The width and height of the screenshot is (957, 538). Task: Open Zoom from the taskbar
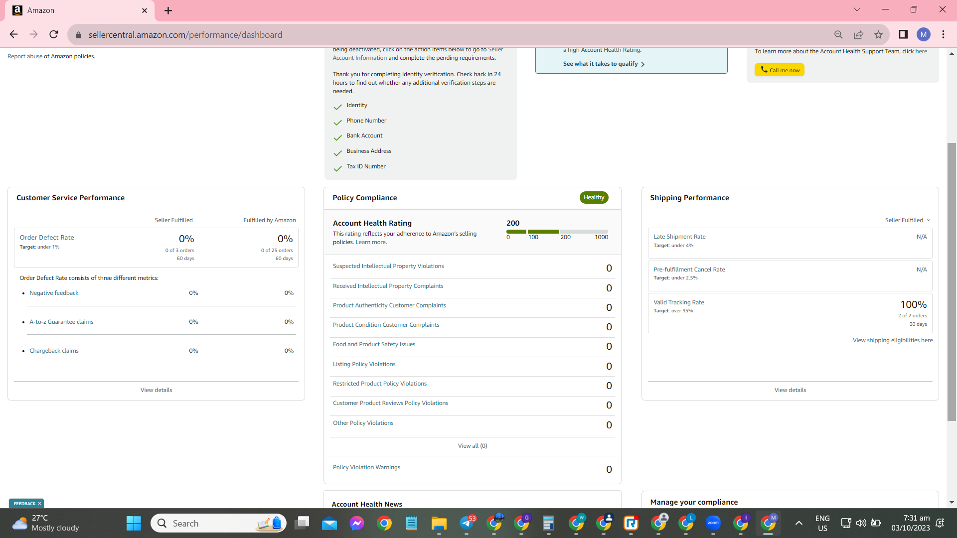coord(713,523)
